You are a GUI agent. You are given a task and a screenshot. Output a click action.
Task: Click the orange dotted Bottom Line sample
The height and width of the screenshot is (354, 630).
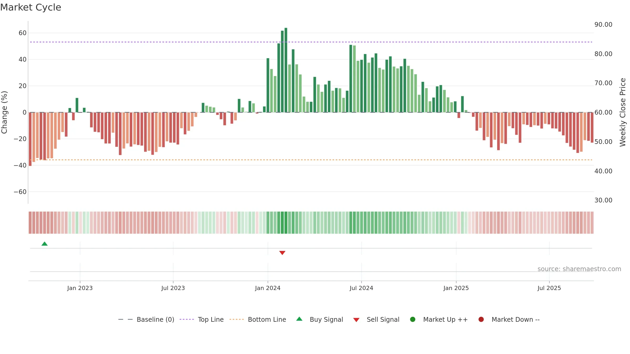point(237,319)
